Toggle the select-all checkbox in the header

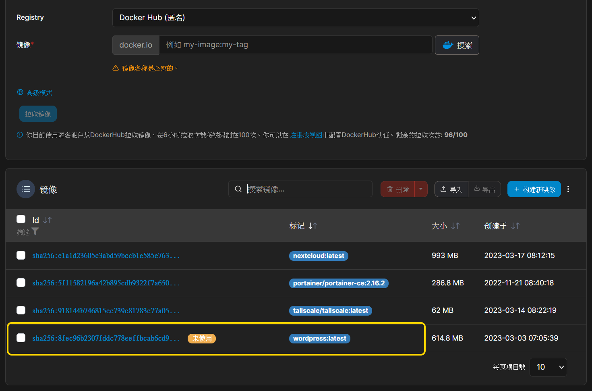click(x=21, y=219)
